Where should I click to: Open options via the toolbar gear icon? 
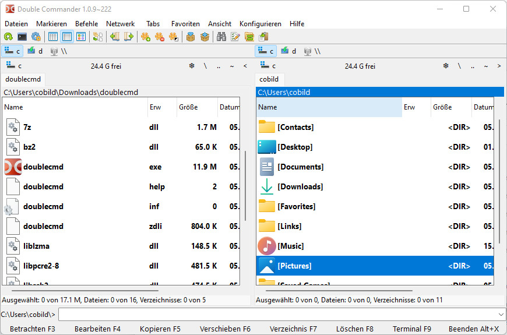coord(36,37)
